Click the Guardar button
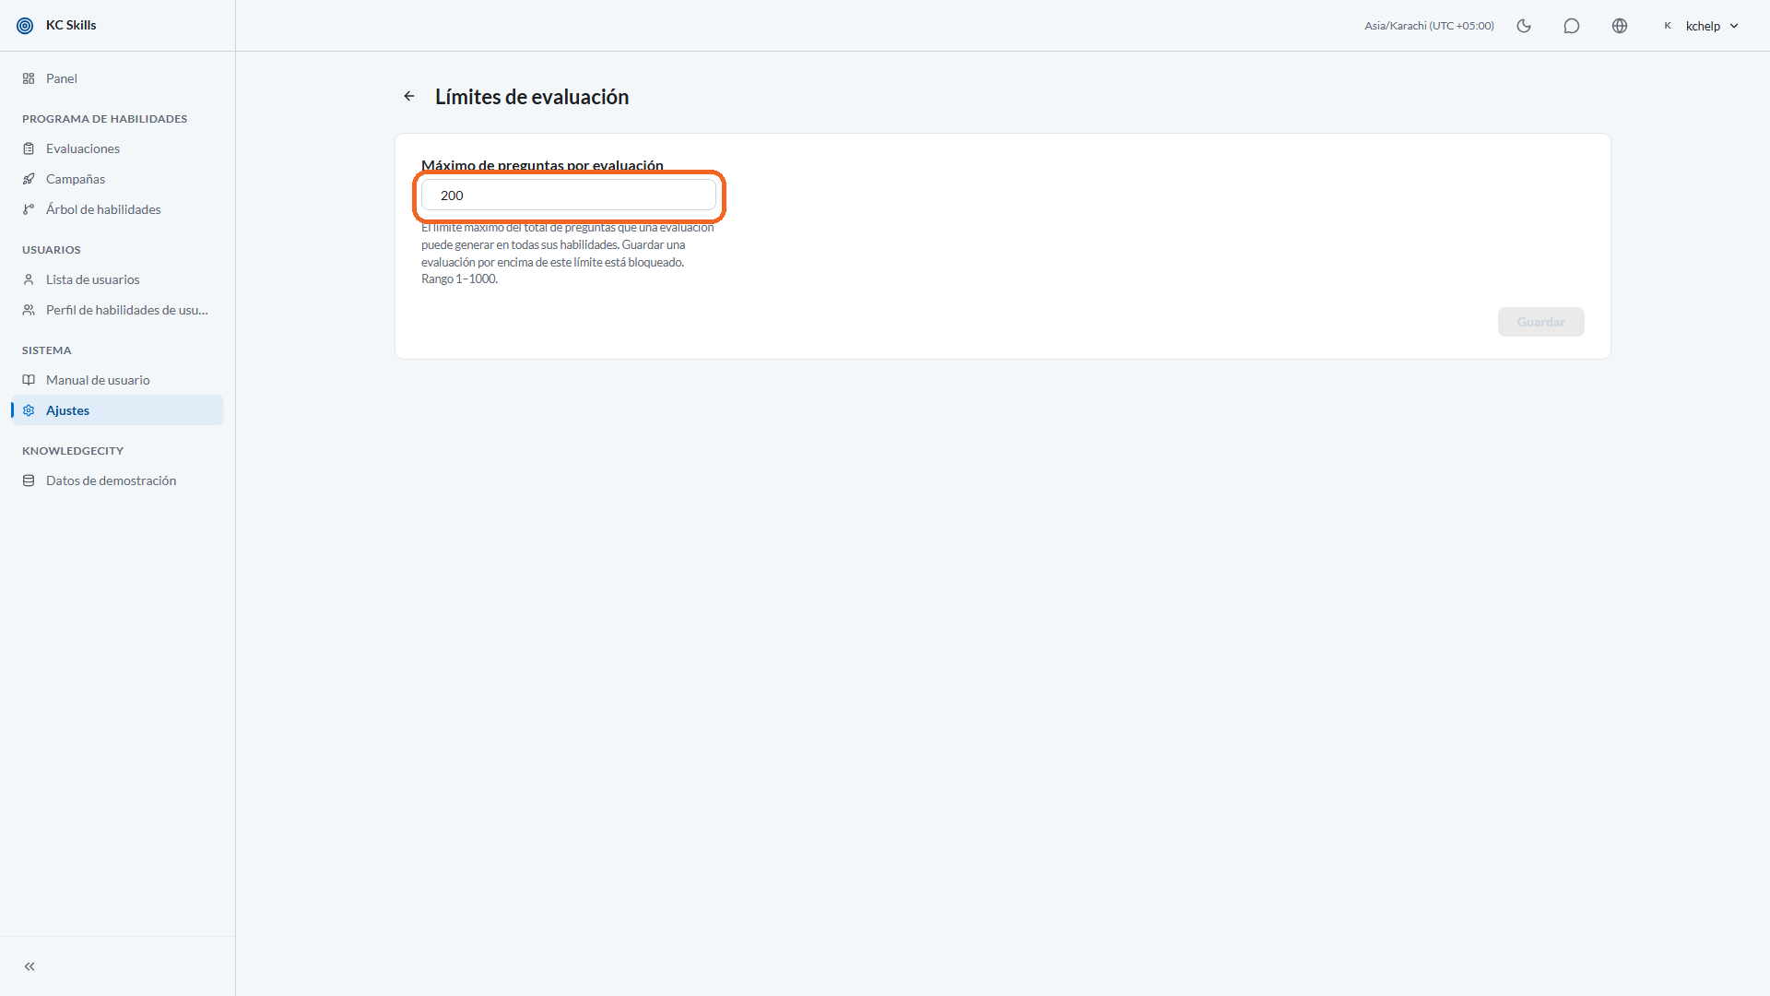 coord(1540,322)
